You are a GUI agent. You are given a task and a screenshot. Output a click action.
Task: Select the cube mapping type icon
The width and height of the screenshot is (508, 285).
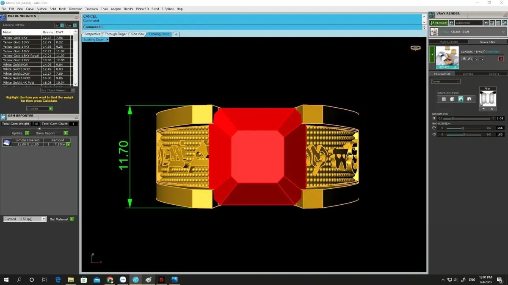pyautogui.click(x=452, y=99)
